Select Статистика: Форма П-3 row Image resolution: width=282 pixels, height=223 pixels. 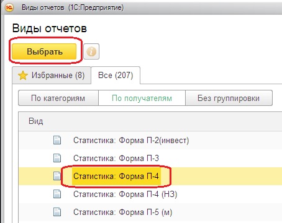(150, 158)
